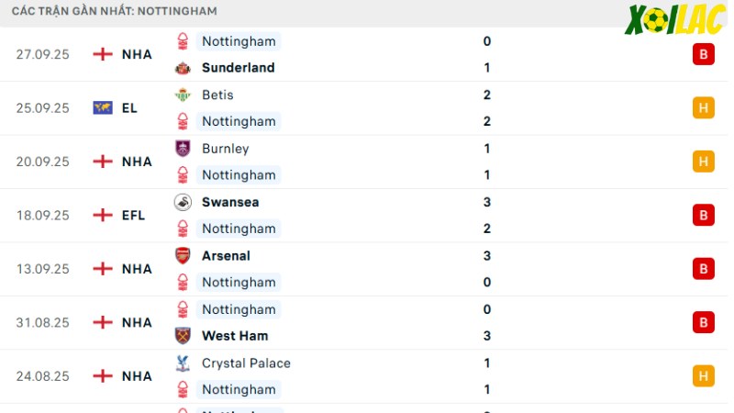Screen dimensions: 734x413
Task: Click the Burnley club crest icon
Action: coord(183,149)
